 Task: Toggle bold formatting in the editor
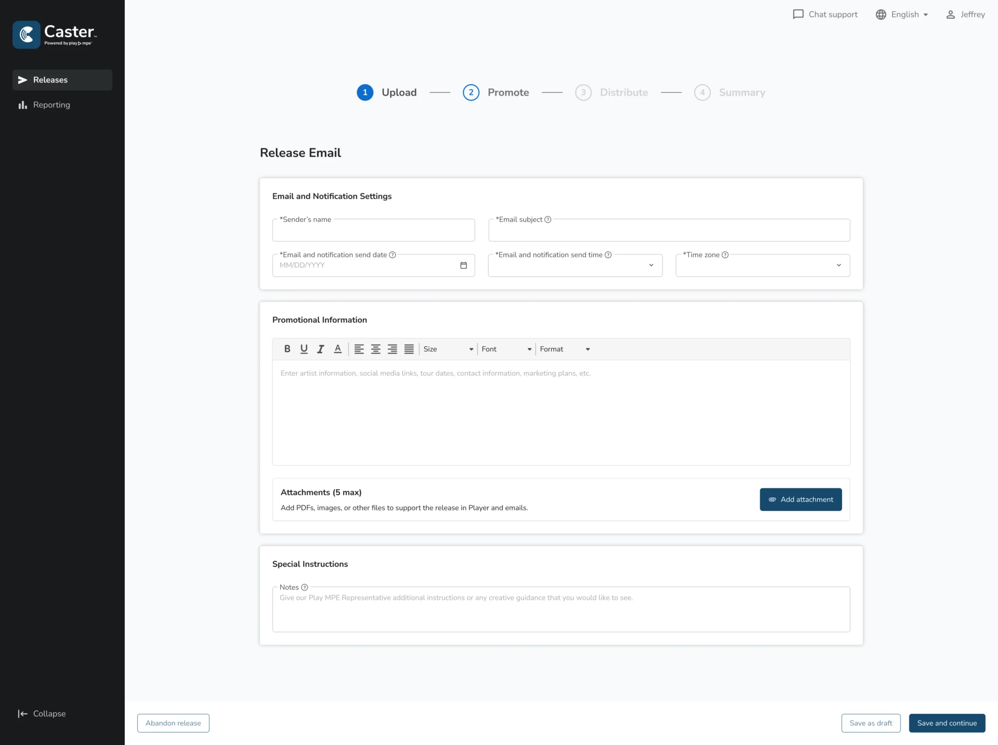pos(287,349)
